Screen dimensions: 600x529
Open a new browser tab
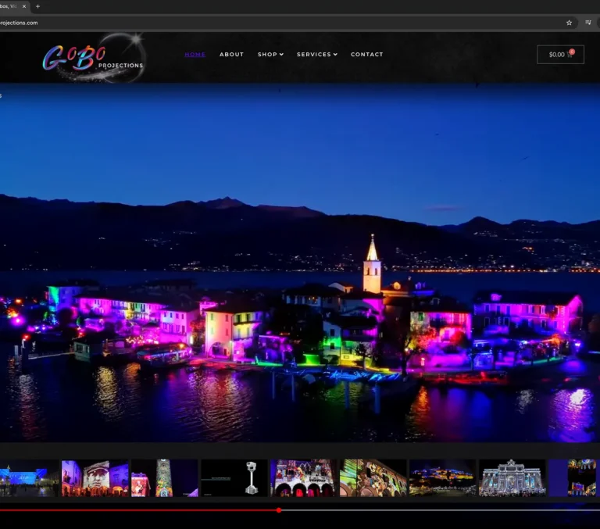(x=37, y=6)
